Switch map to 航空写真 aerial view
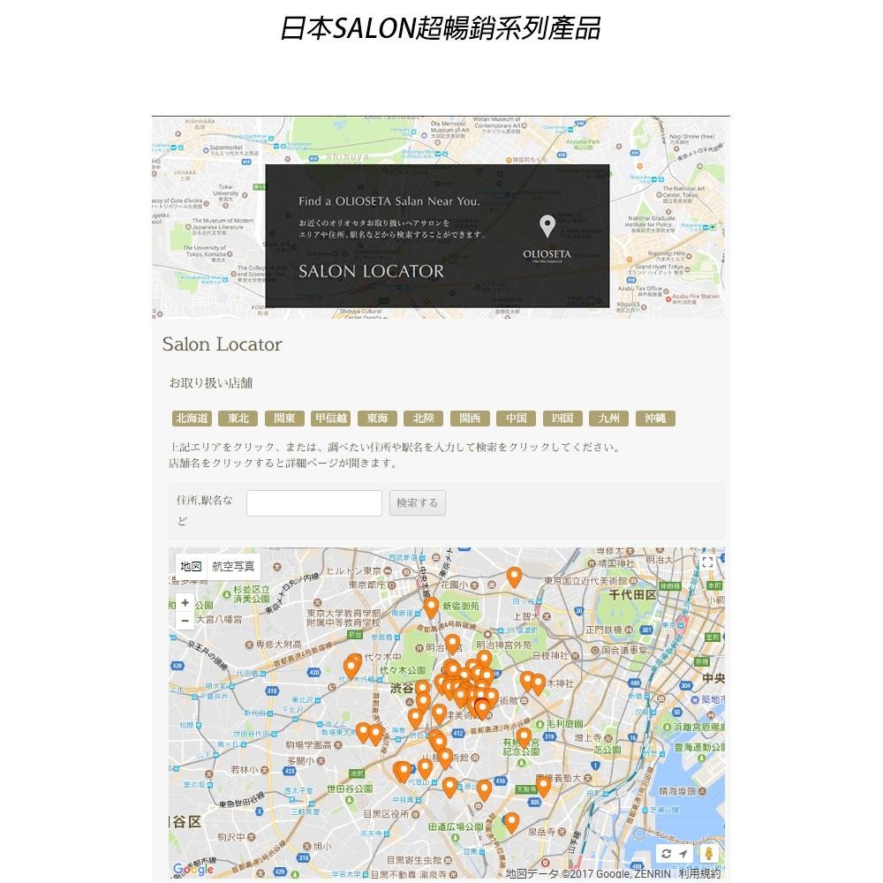The width and height of the screenshot is (883, 883). pos(233,566)
